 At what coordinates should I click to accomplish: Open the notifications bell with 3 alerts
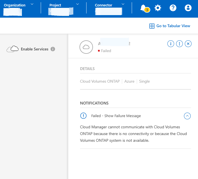[x=145, y=8]
